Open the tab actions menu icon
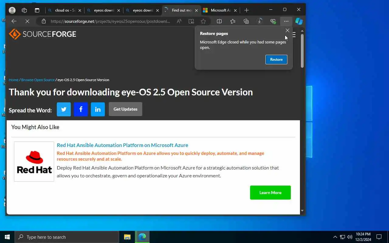 pos(37,10)
